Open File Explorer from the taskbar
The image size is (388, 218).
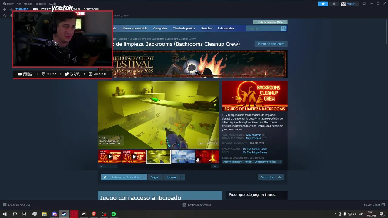(x=44, y=214)
